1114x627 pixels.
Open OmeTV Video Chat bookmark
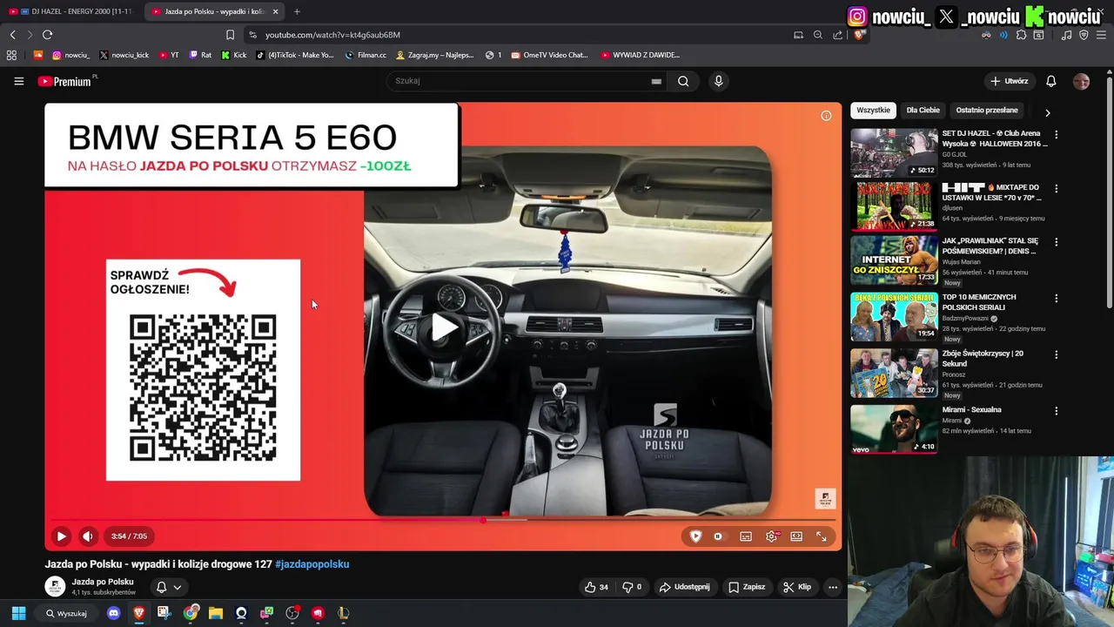coord(549,55)
